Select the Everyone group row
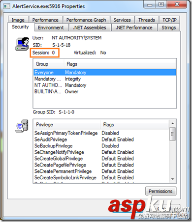Image resolution: width=192 pixels, height=222 pixels. [x=105, y=72]
